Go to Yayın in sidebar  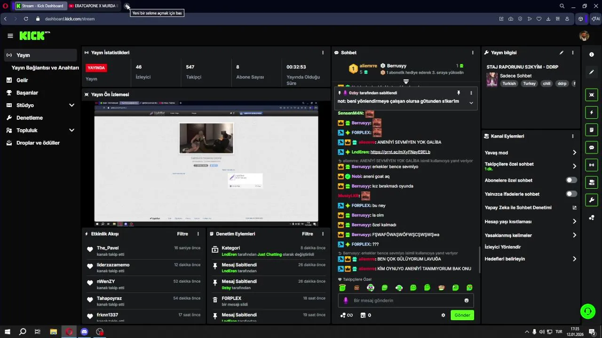[x=40, y=55]
